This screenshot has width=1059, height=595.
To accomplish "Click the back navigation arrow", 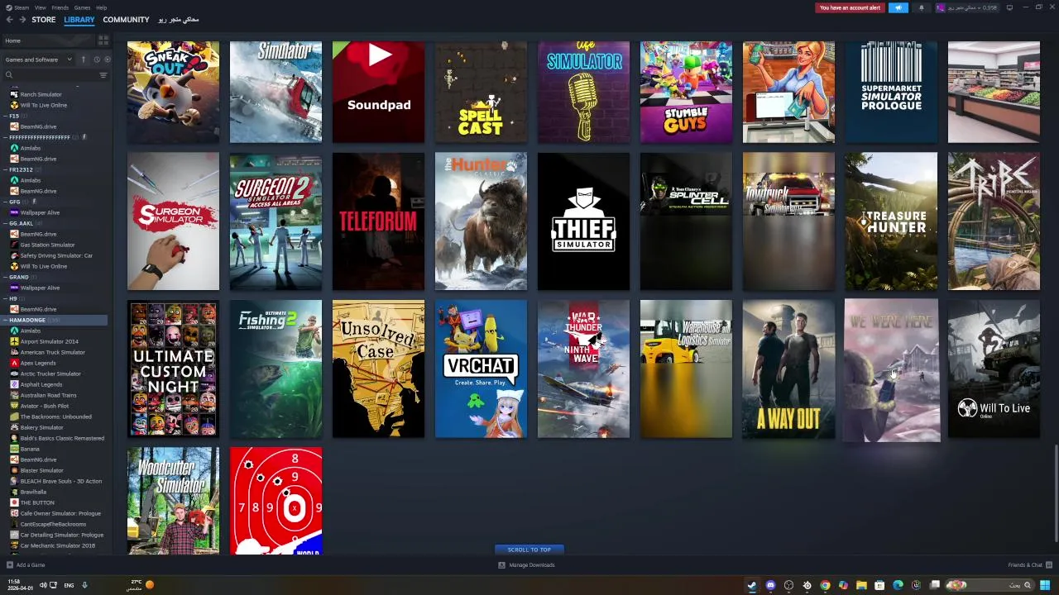I will (x=9, y=20).
